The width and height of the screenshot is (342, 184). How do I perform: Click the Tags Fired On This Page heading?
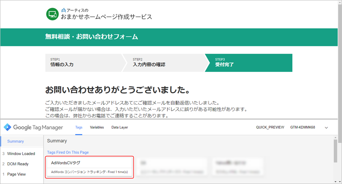68,152
